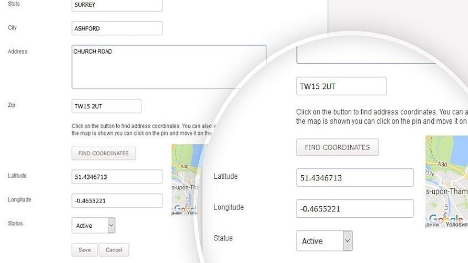Image resolution: width=468 pixels, height=263 pixels.
Task: Click the Cancel button
Action: (114, 249)
